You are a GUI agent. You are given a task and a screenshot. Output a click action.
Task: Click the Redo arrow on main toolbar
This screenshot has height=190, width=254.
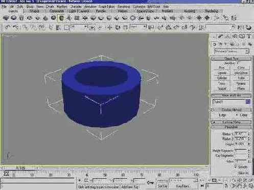16,27
